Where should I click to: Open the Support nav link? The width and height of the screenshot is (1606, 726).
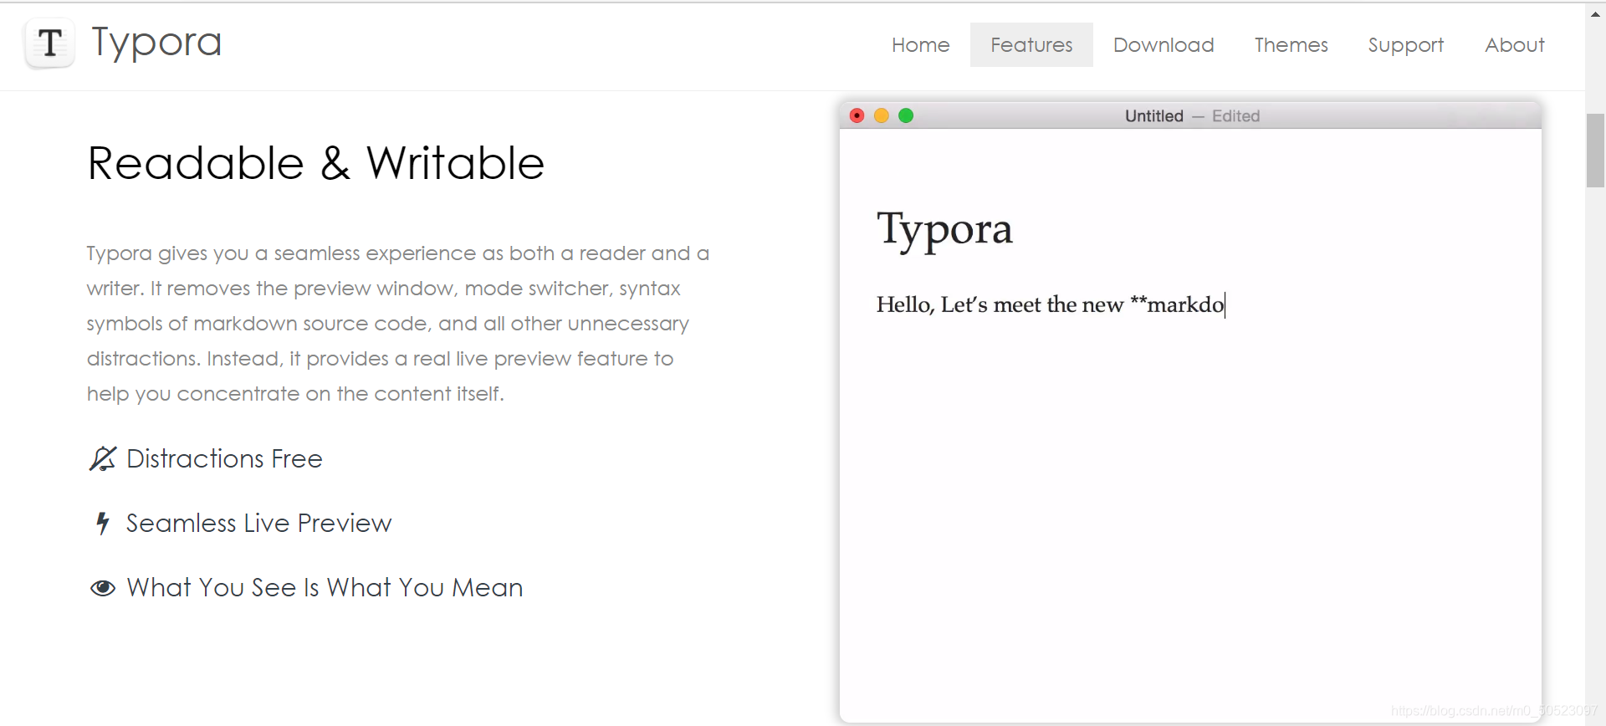click(1405, 45)
